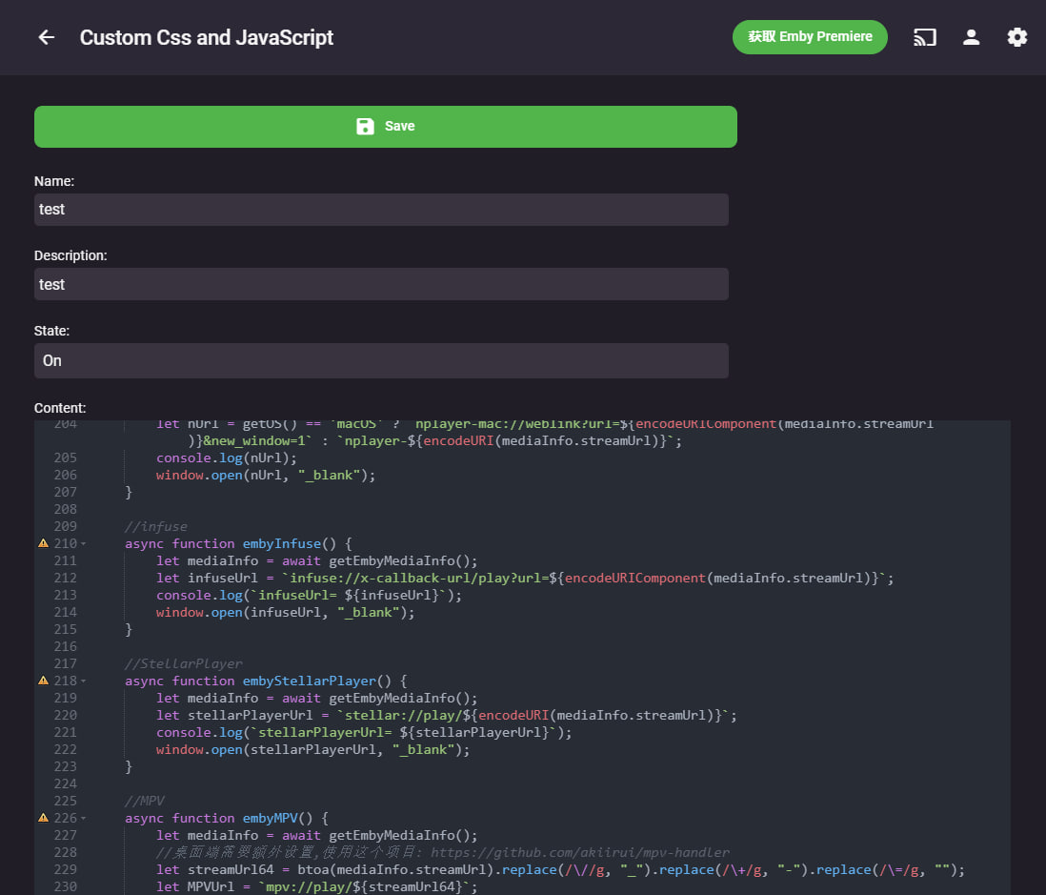The height and width of the screenshot is (895, 1046).
Task: Open the State field showing On
Action: click(381, 360)
